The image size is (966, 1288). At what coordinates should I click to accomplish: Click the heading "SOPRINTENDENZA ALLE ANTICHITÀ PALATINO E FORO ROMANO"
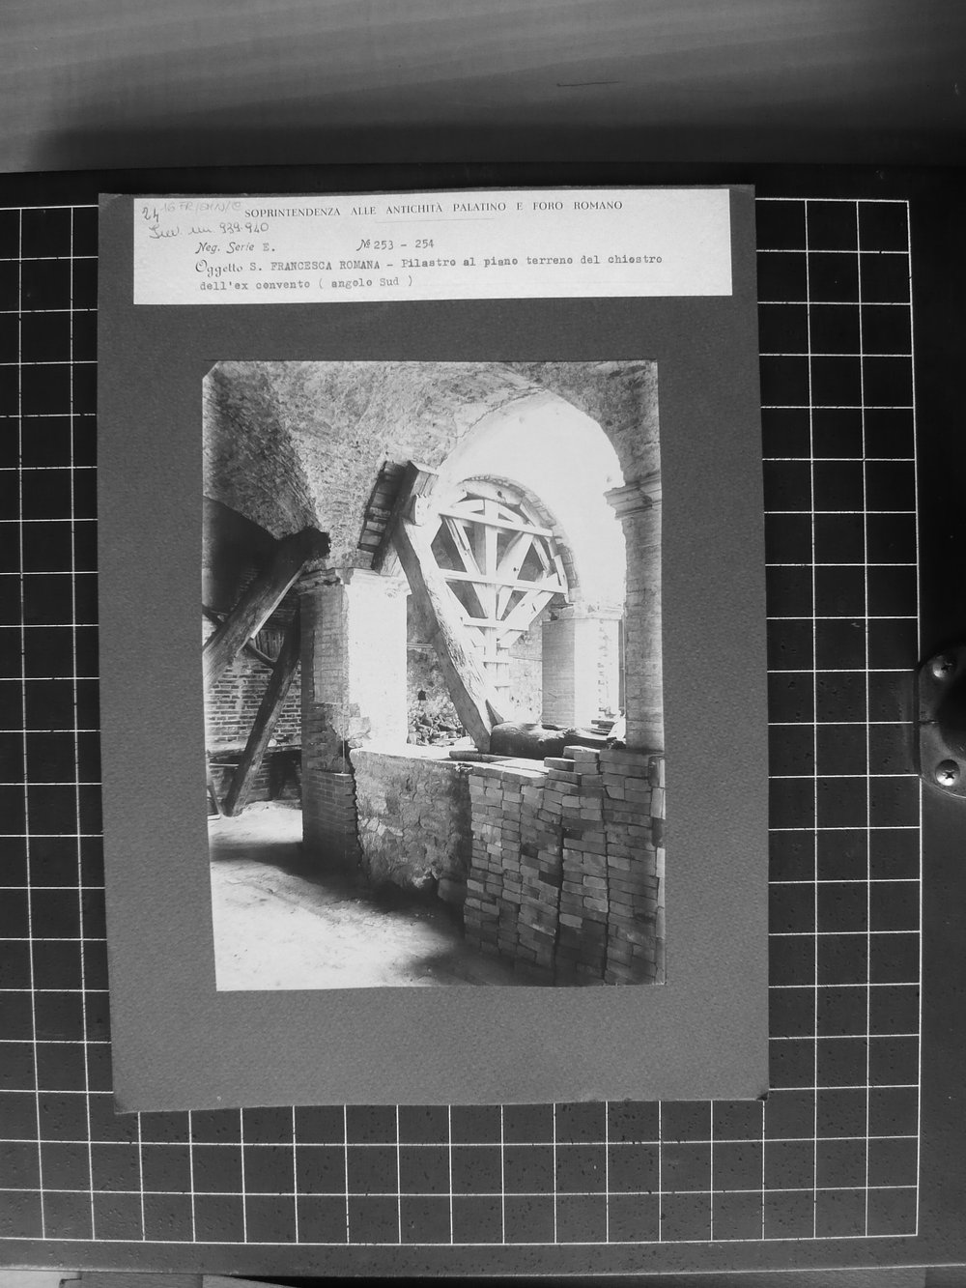pos(434,208)
